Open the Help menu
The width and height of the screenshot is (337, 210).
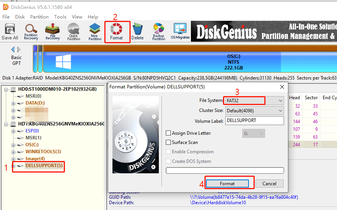pos(93,17)
